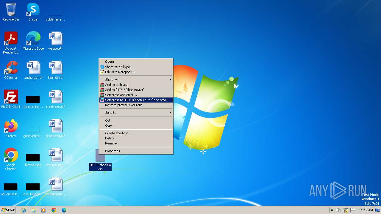Viewport: 381px width, 214px height.
Task: Select the Skype desktop shortcut
Action: coord(33,12)
